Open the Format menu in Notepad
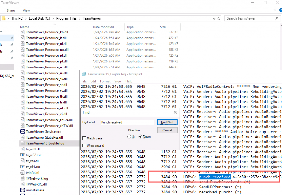The height and width of the screenshot is (195, 282). 105,81
